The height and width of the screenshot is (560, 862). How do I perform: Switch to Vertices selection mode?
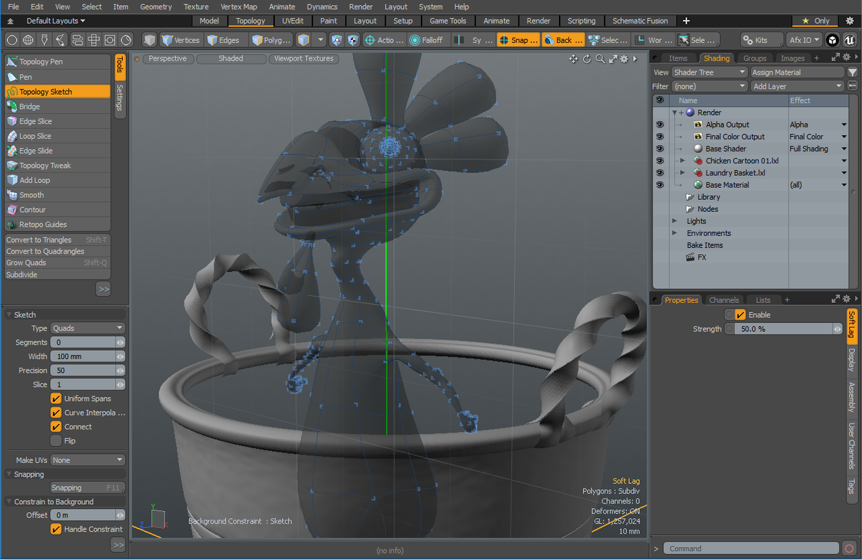pyautogui.click(x=180, y=40)
